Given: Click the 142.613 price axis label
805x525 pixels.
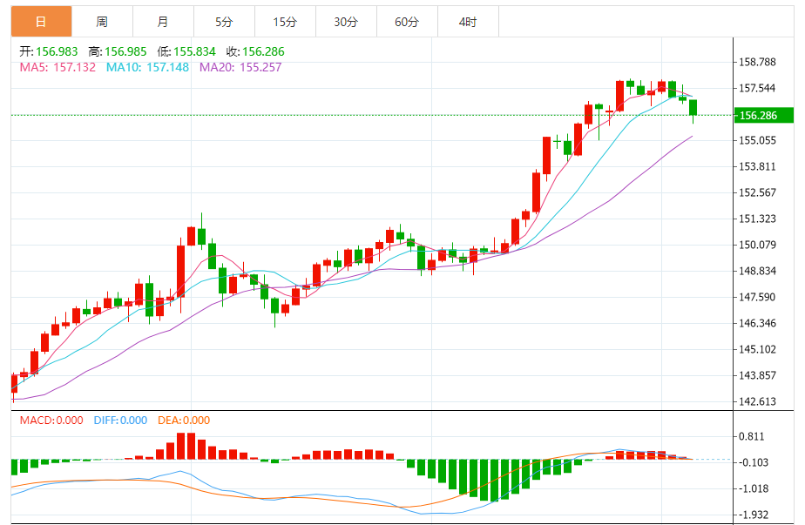Looking at the screenshot, I should (x=757, y=401).
